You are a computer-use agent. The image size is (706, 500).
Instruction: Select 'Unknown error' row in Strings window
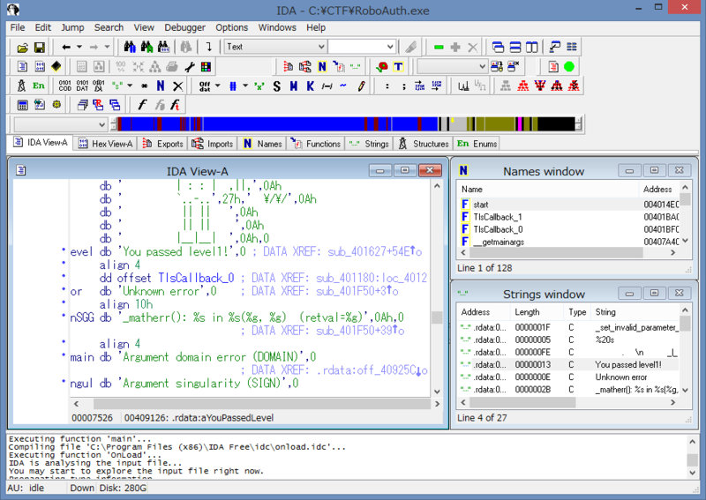(x=568, y=377)
